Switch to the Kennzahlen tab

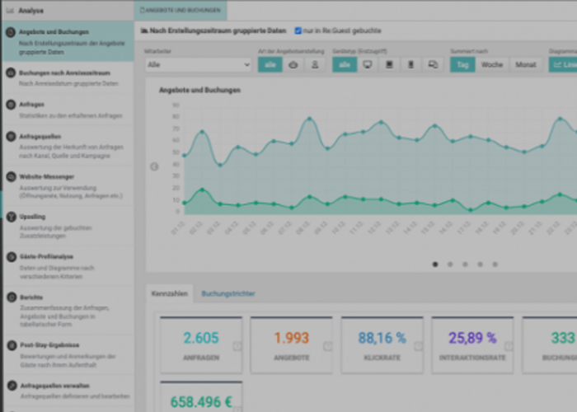click(170, 293)
